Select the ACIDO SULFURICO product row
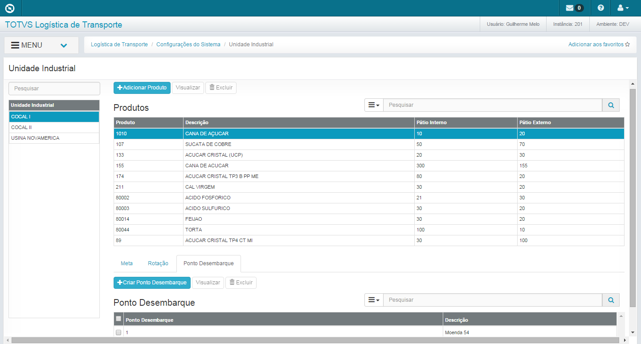Image resolution: width=641 pixels, height=344 pixels. [369, 208]
